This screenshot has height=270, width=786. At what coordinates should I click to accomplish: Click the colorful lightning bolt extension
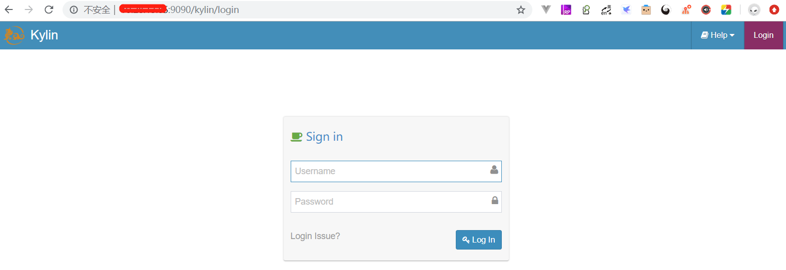pos(726,9)
